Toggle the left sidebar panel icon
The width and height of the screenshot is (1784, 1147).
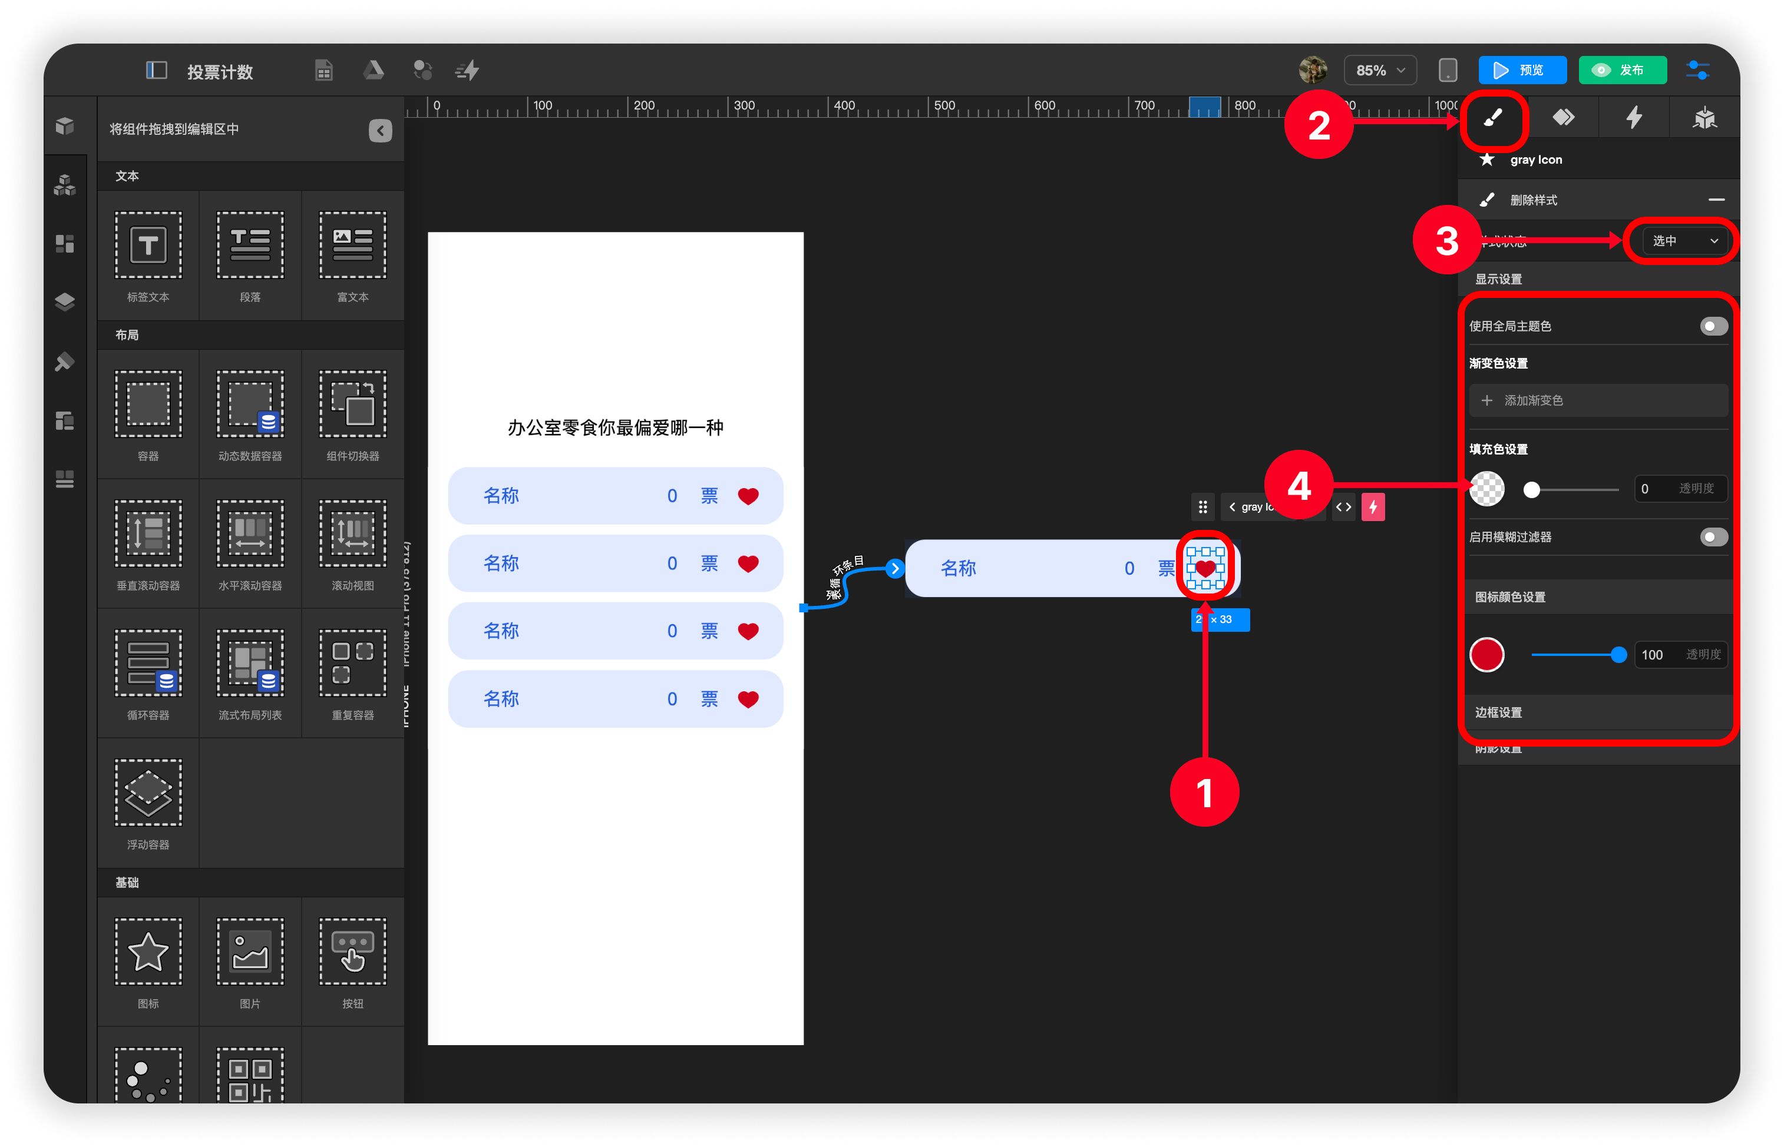156,70
